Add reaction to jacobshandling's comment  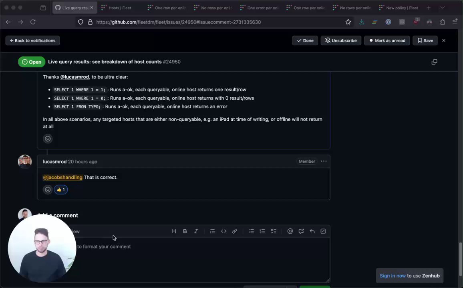click(x=48, y=139)
